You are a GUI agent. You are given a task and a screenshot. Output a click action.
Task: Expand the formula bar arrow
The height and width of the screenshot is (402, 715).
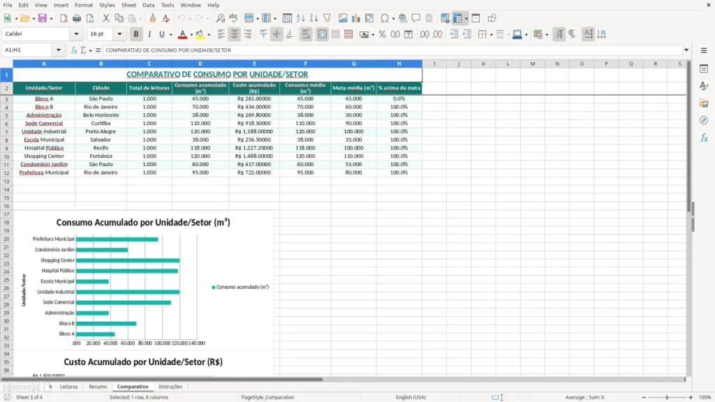point(686,50)
